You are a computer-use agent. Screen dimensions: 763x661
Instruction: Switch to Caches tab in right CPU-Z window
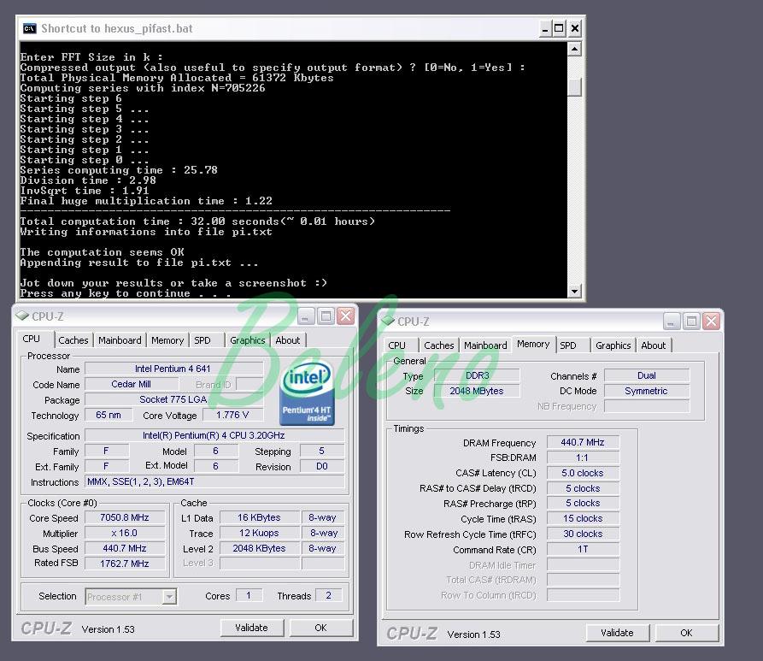coord(439,345)
